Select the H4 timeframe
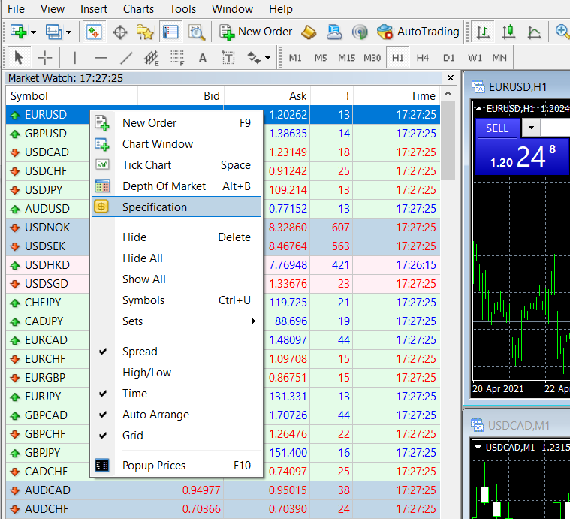 pos(422,58)
